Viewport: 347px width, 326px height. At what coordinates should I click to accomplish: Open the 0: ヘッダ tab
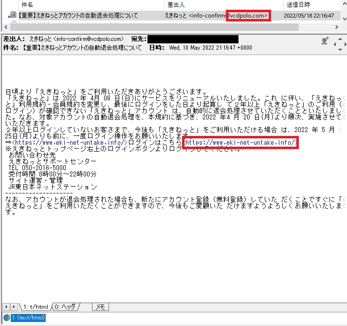coord(65,307)
